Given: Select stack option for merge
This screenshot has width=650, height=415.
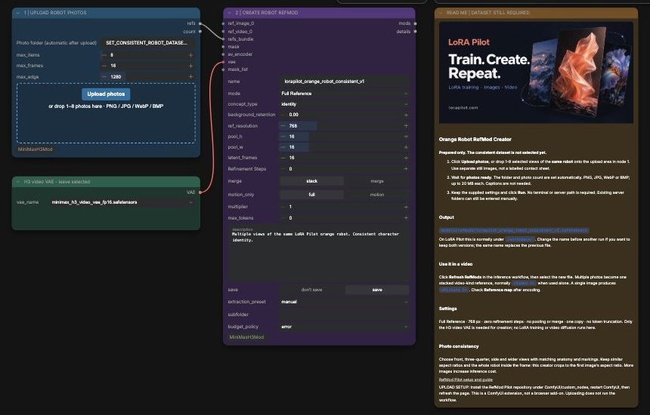Looking at the screenshot, I should tap(311, 181).
